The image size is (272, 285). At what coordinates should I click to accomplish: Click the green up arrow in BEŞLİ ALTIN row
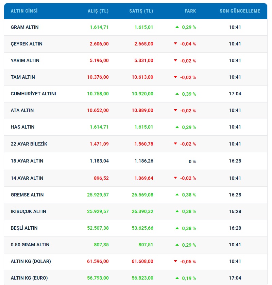[x=177, y=228]
